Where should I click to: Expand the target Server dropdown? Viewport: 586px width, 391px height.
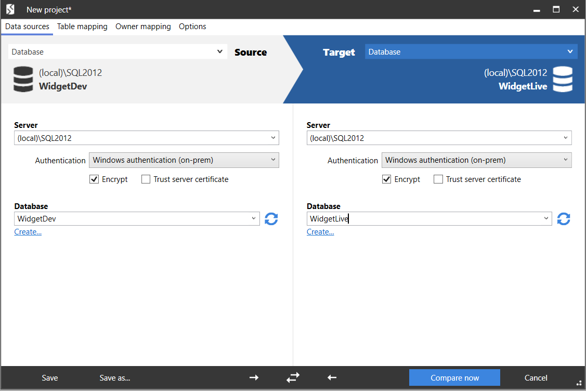pos(566,138)
